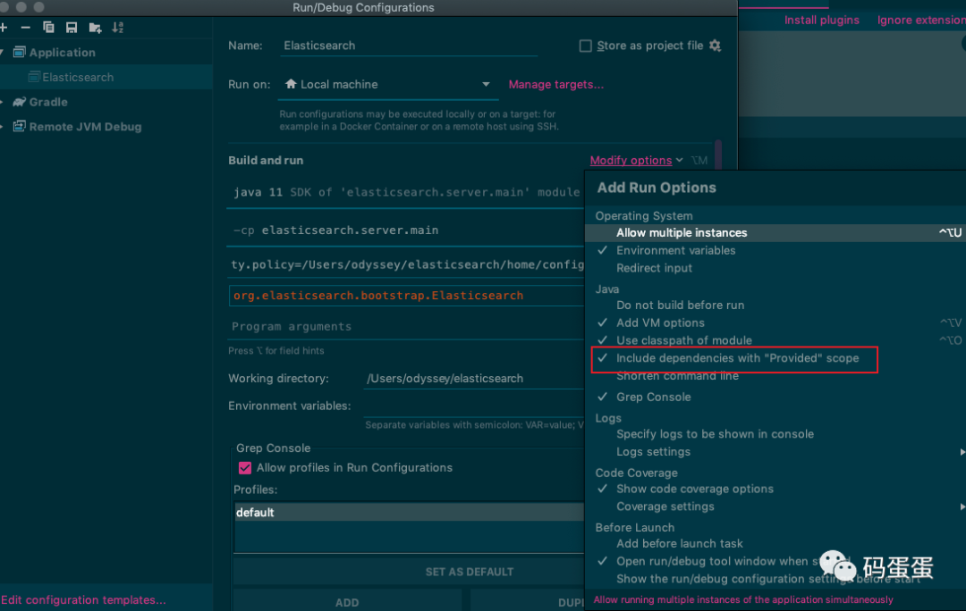Image resolution: width=966 pixels, height=611 pixels.
Task: Click Install plugins in the background window
Action: (821, 20)
